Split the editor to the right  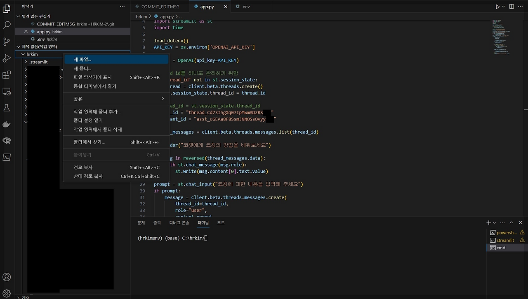(x=511, y=7)
